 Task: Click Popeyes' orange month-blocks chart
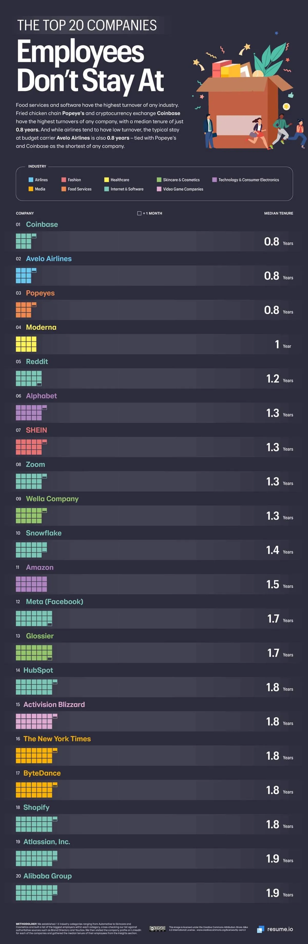[x=26, y=310]
